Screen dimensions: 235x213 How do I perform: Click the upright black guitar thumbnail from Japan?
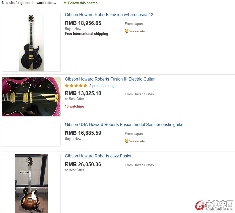coord(31,42)
